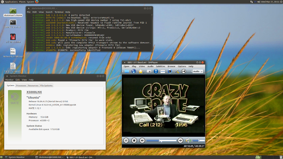The height and width of the screenshot is (159, 283).
Task: Open the Places menu in the top panel
Action: pos(22,2)
